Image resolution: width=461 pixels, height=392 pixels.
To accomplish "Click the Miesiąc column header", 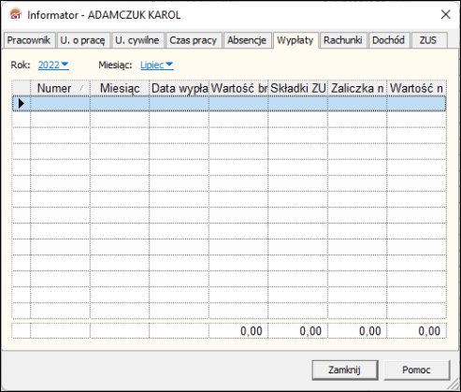I will (120, 88).
